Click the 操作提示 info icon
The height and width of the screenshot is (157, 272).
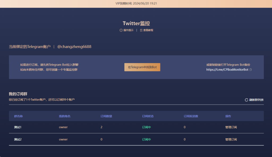tap(121, 30)
